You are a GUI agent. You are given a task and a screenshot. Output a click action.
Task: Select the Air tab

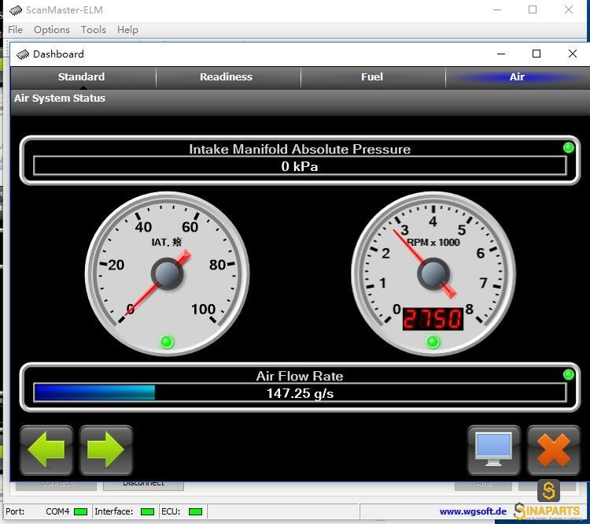point(517,77)
